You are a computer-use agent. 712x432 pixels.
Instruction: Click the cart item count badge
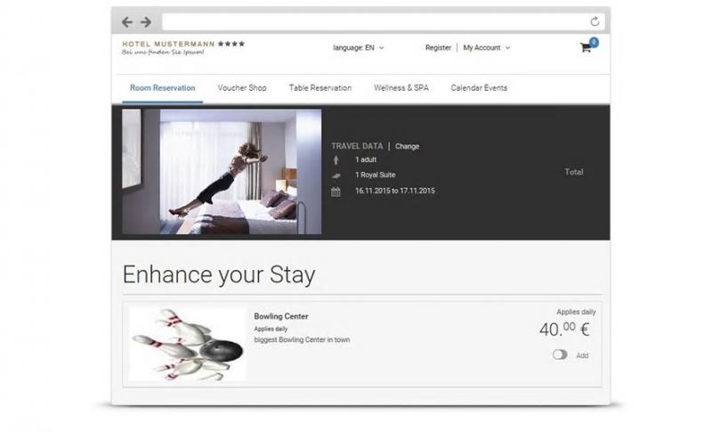click(x=594, y=42)
